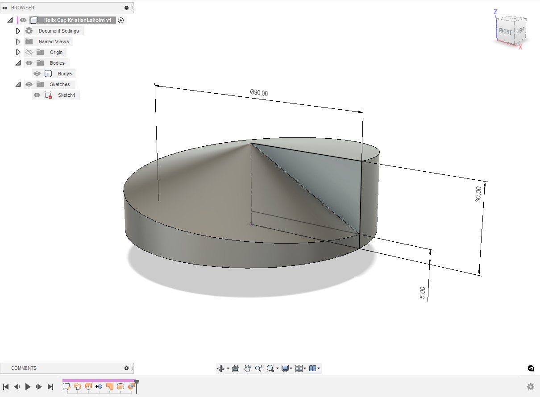540x397 pixels.
Task: Toggle visibility of Body5
Action: [x=37, y=73]
